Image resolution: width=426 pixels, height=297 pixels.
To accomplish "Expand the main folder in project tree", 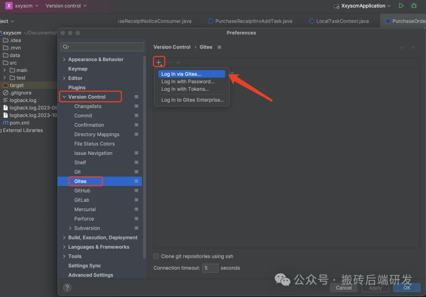I will point(4,70).
